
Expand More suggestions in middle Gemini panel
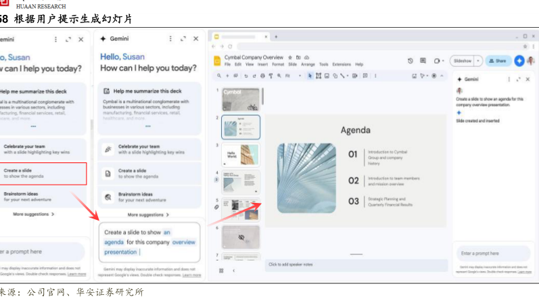[x=147, y=214]
